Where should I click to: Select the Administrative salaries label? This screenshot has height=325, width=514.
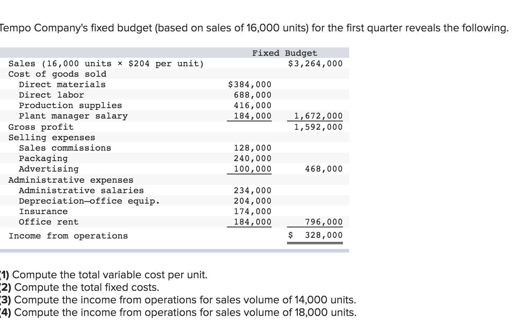pos(81,190)
